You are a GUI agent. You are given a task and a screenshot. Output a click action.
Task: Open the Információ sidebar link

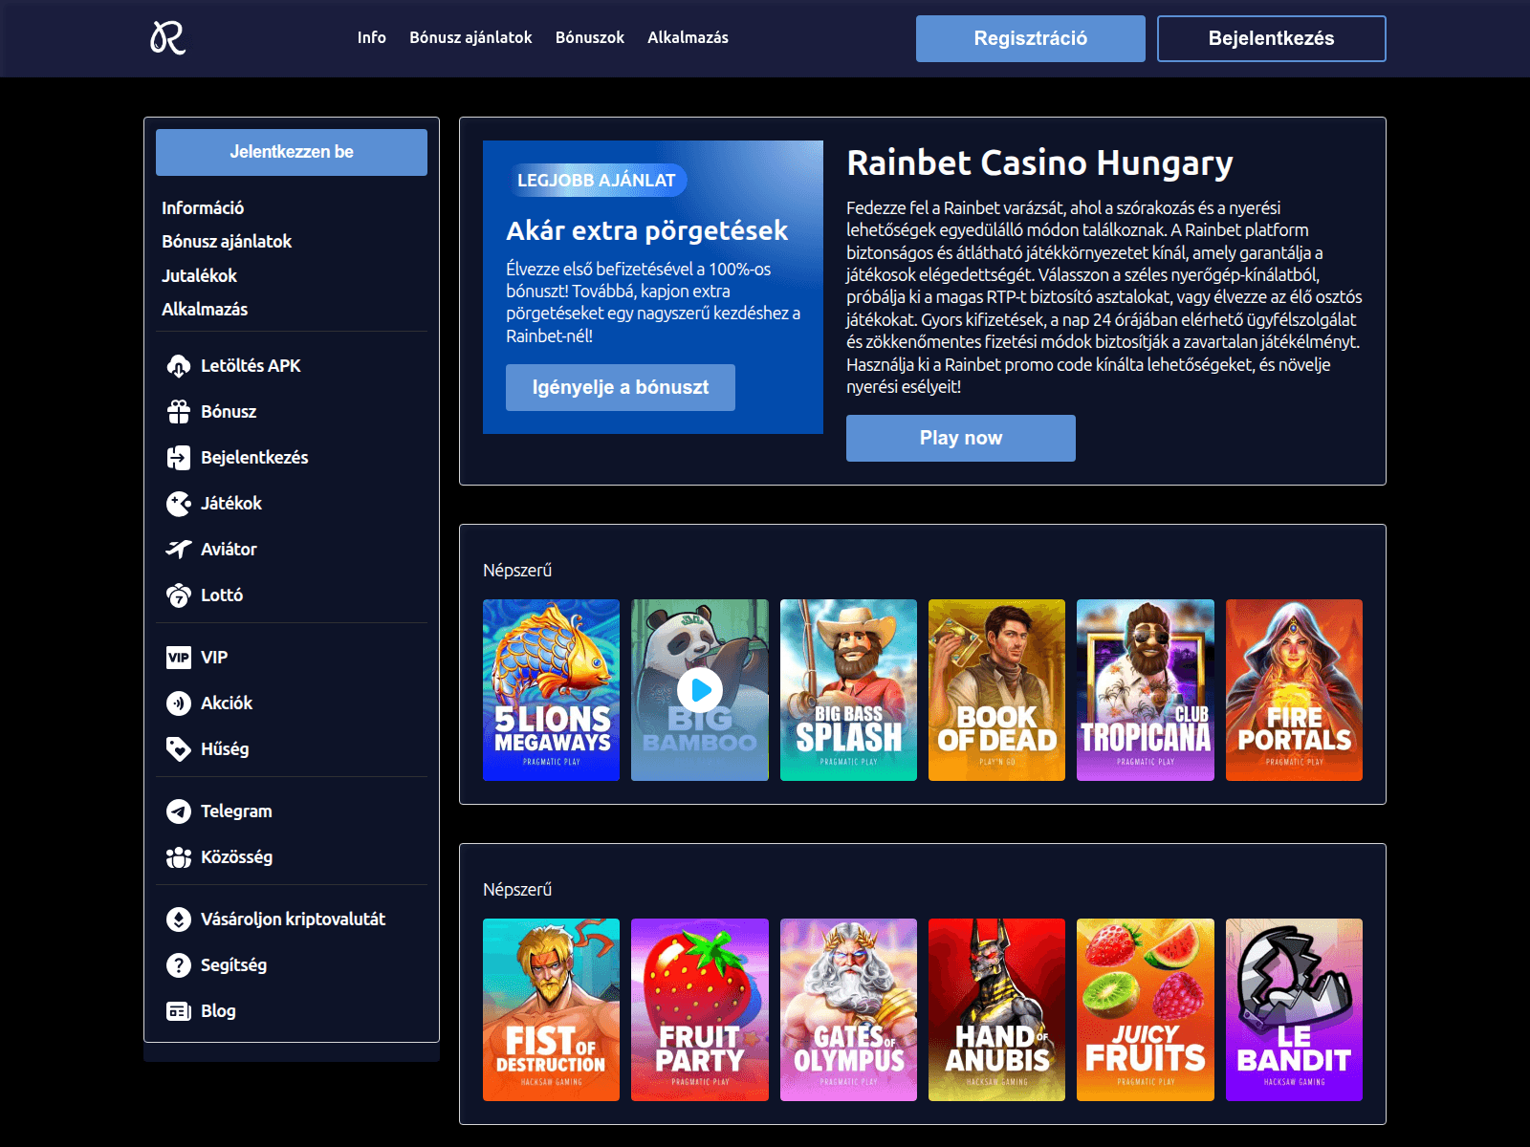203,207
